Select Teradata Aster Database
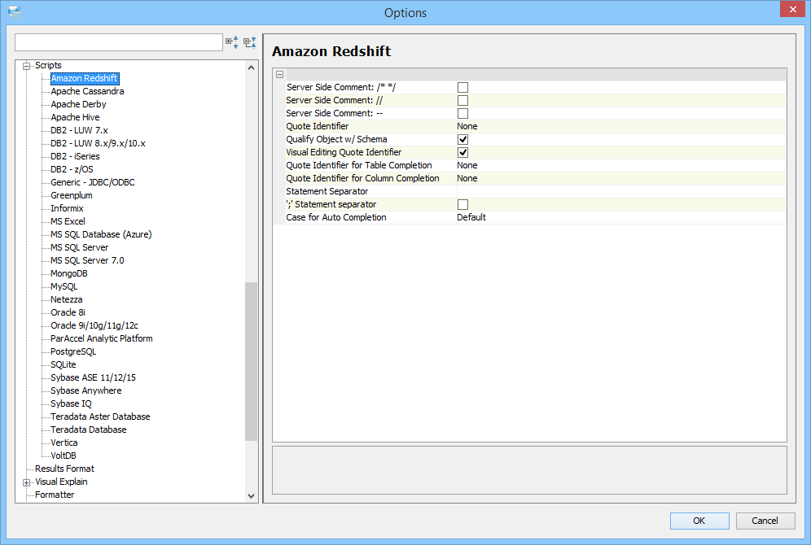 (x=100, y=416)
